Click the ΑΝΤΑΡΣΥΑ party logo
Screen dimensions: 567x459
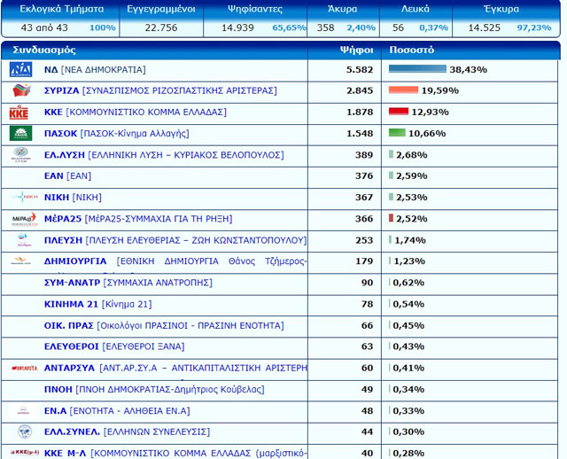tap(25, 369)
